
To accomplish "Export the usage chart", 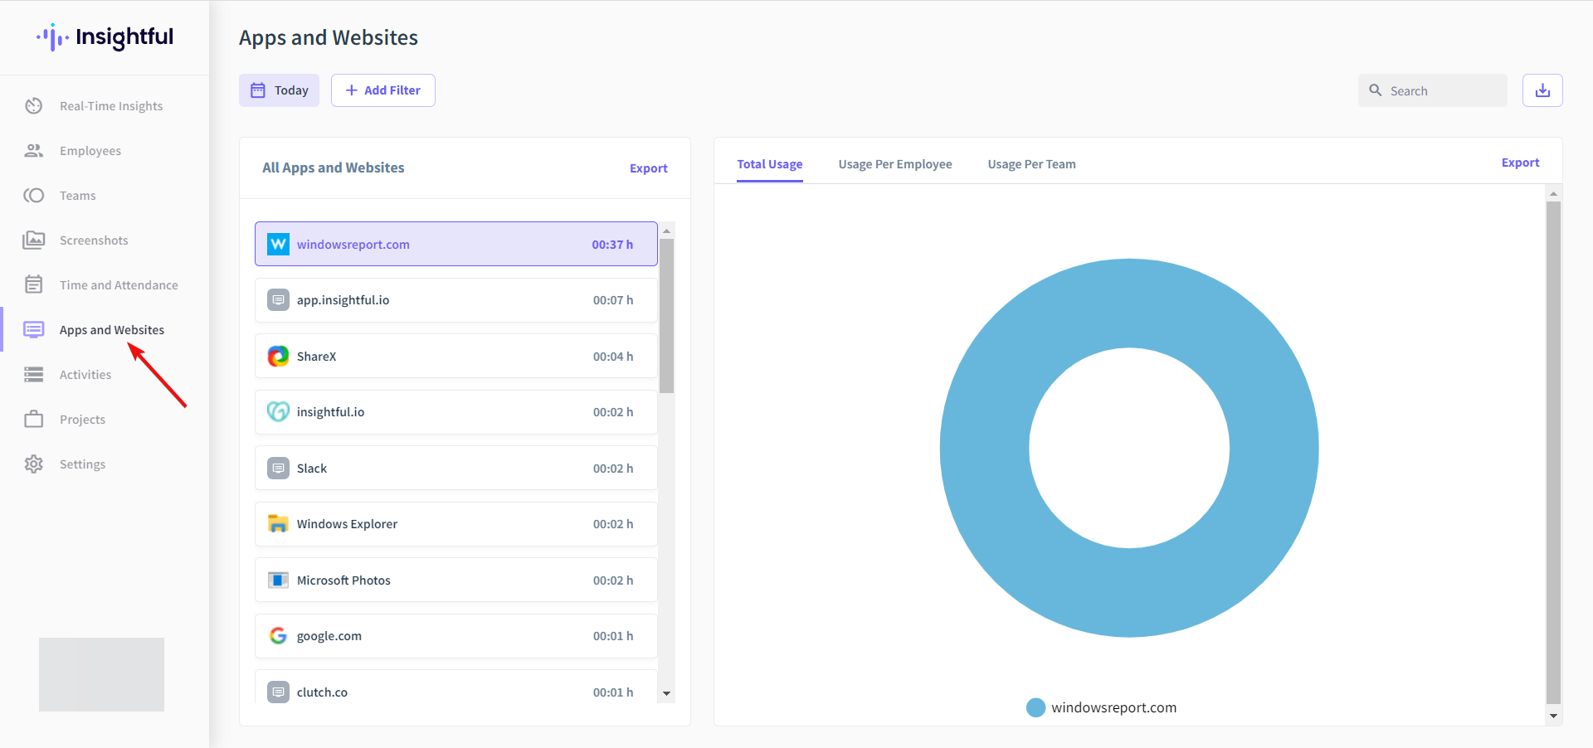I will point(1521,163).
